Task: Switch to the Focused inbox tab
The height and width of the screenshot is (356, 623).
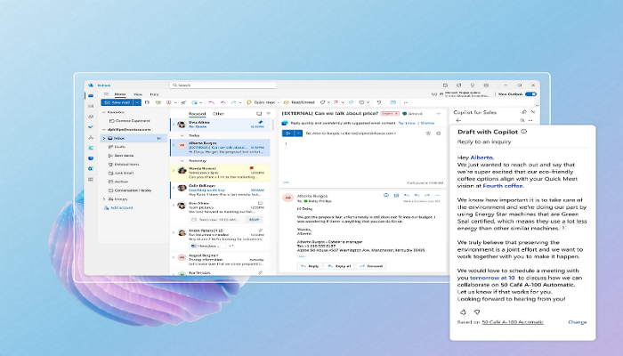Action: [197, 114]
